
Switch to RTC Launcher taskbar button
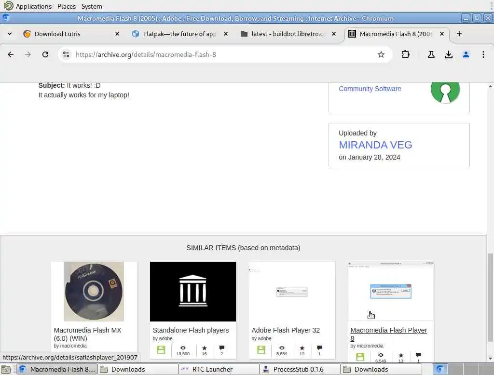pos(219,369)
